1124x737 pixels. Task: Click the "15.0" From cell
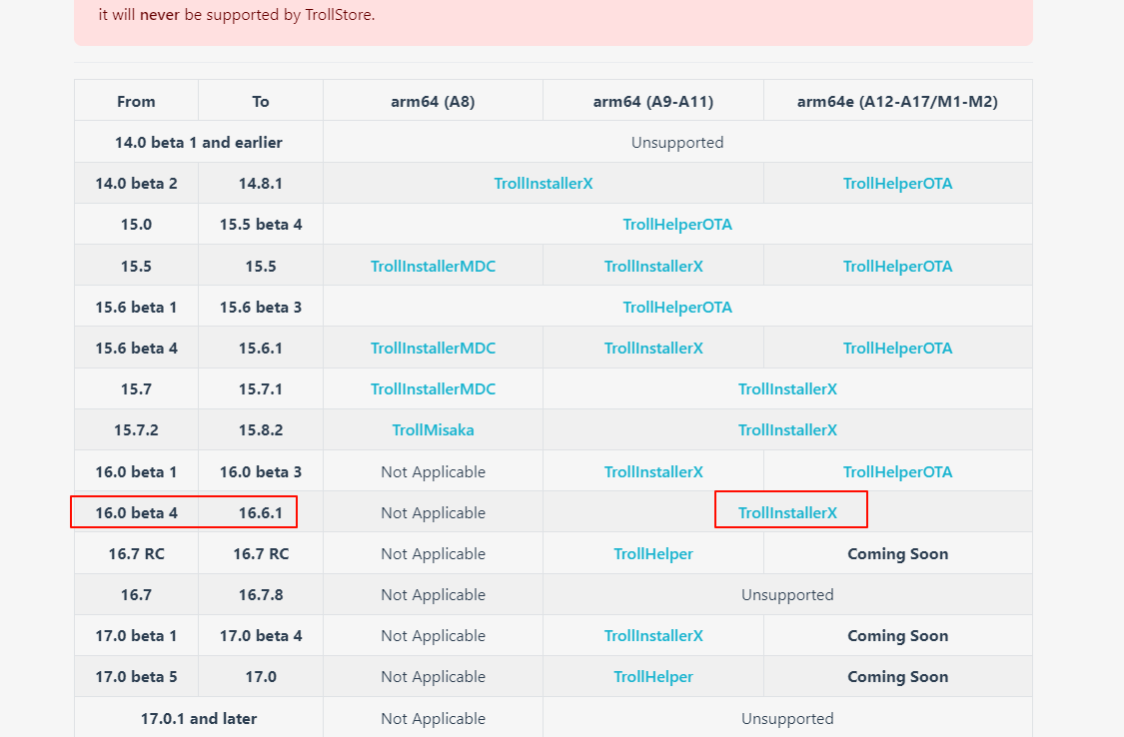click(136, 224)
